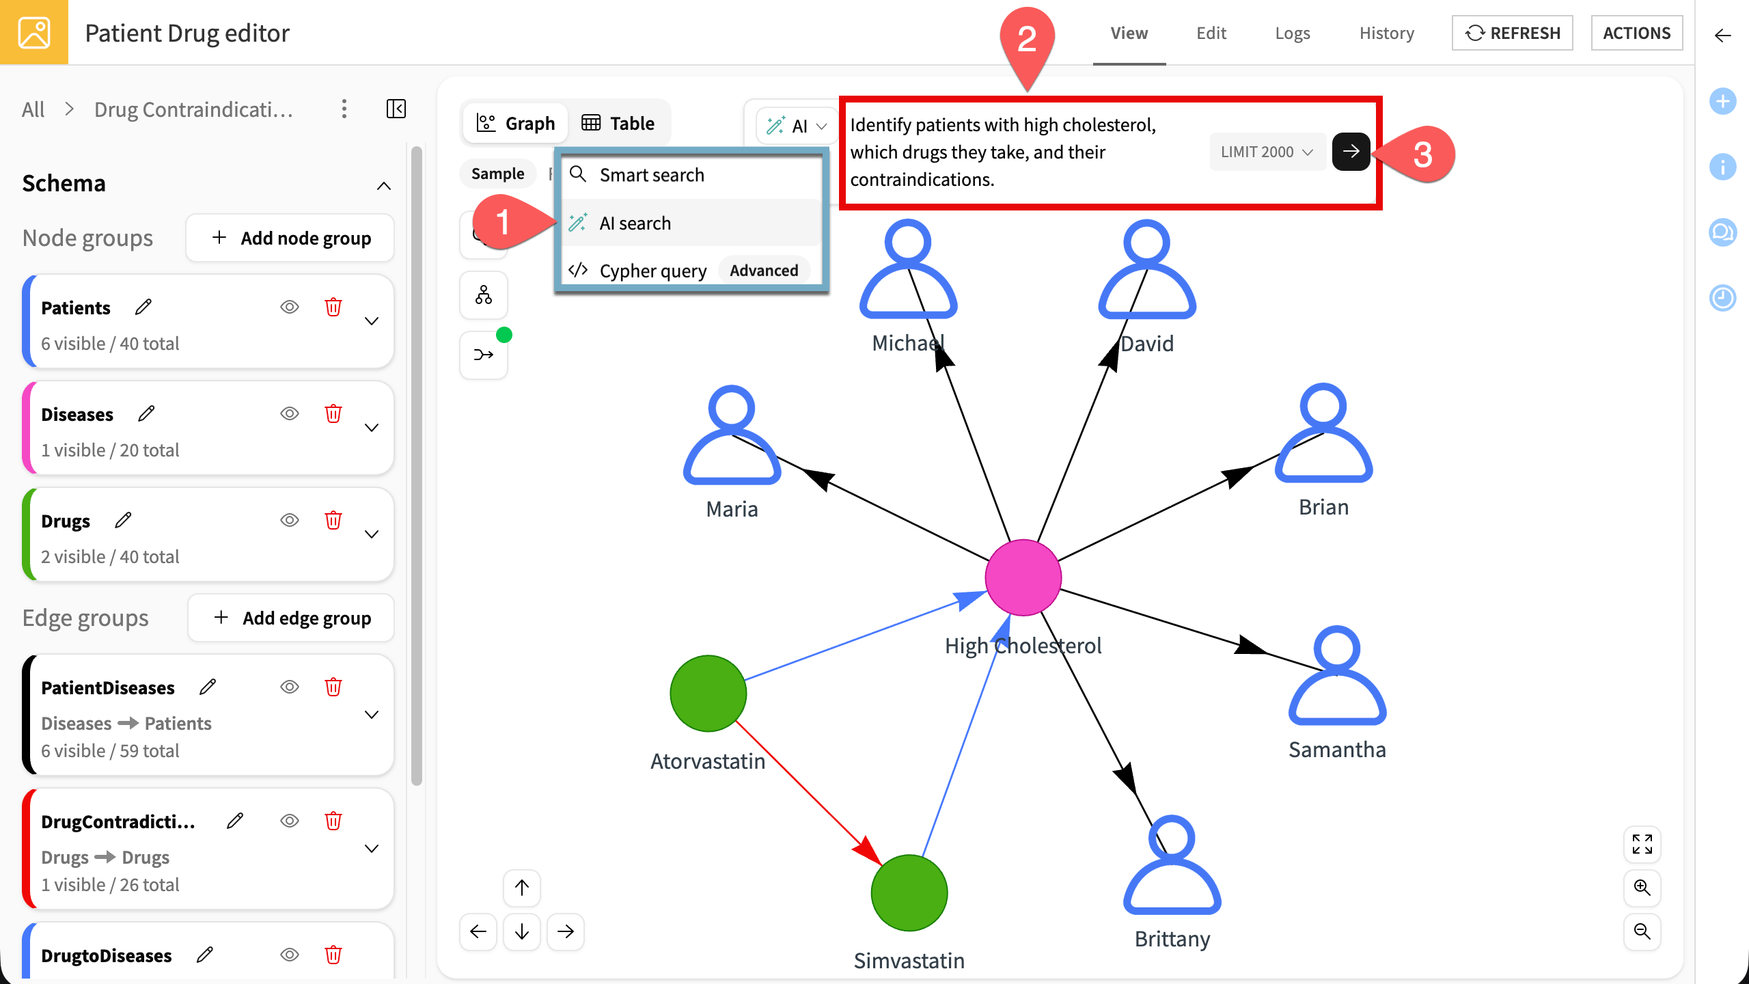
Task: Toggle visibility of Patients node group
Action: [290, 307]
